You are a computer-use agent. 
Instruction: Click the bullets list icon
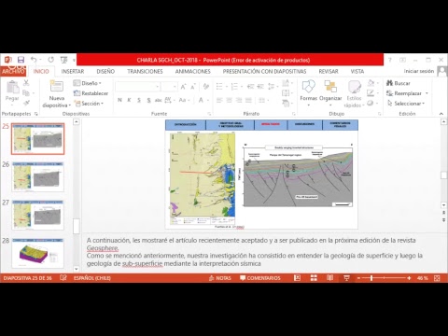219,86
